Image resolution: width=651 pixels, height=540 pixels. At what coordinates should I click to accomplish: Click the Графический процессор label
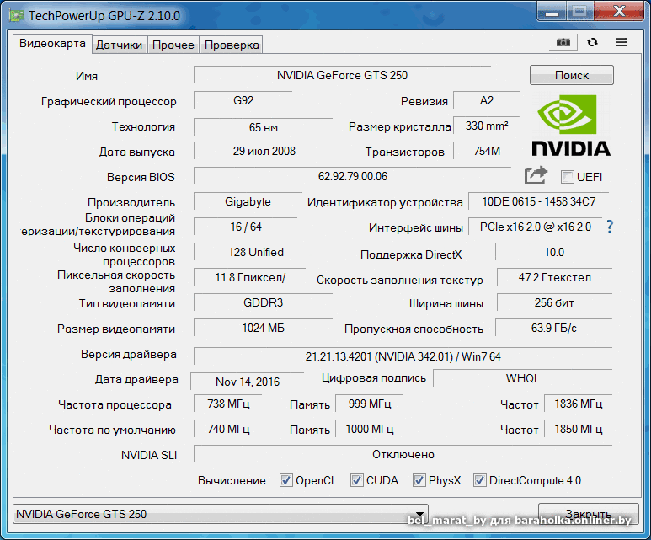click(109, 102)
